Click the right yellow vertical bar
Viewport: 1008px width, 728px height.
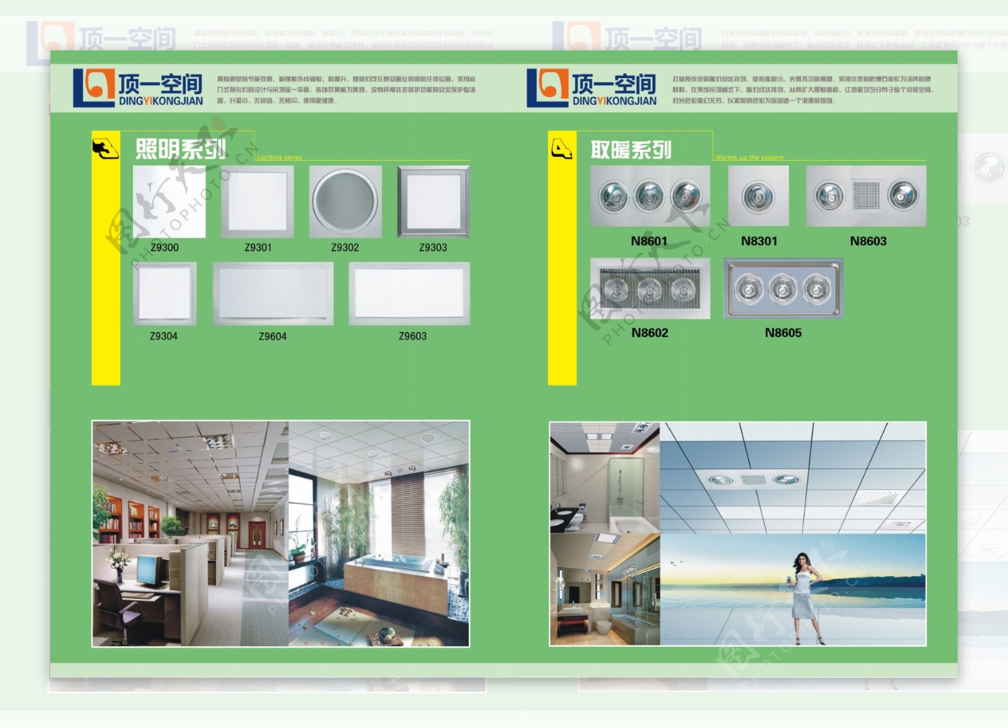coord(562,258)
